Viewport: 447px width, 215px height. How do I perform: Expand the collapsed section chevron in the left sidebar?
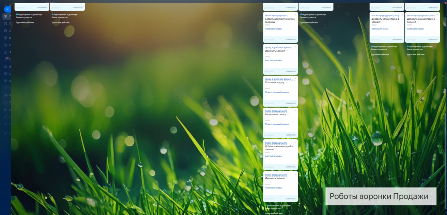(5, 124)
